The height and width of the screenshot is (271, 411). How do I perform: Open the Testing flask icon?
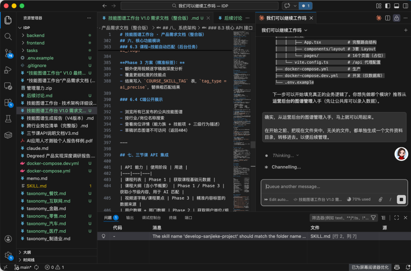(8, 119)
